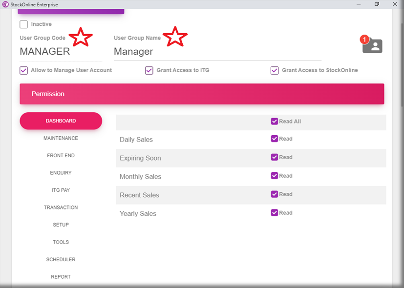Click the user contact folder icon with badge
Screen dimensions: 404x288
(373, 46)
